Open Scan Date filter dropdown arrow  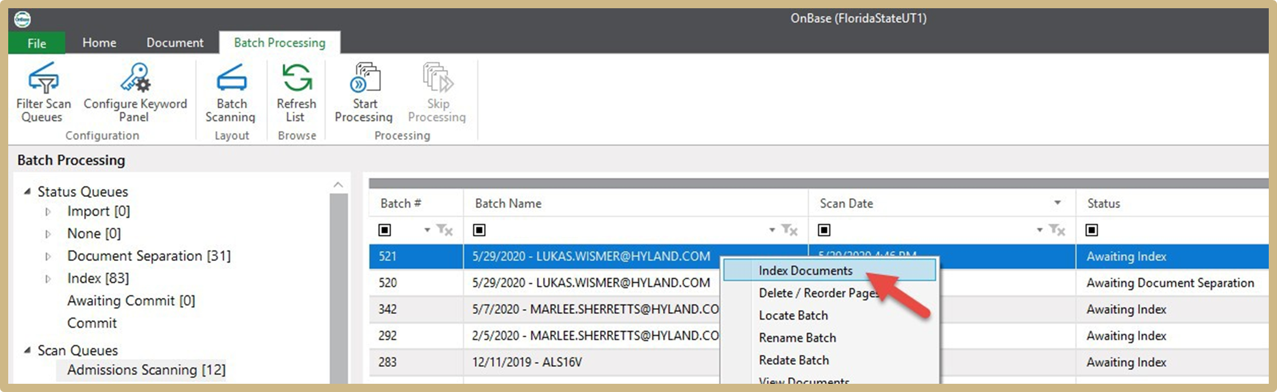[1040, 230]
